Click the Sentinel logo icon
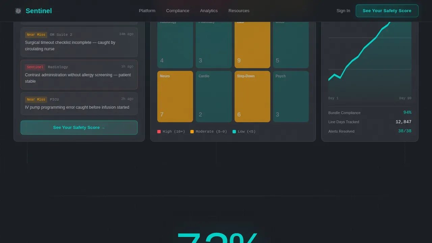The image size is (432, 243). coord(18,11)
